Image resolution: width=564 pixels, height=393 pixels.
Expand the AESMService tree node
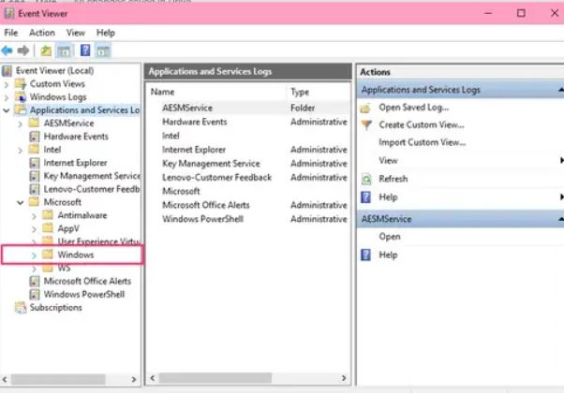pos(21,124)
